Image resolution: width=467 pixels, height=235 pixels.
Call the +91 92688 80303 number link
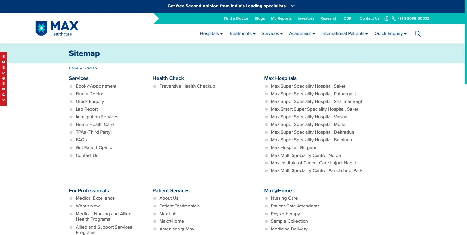click(413, 18)
